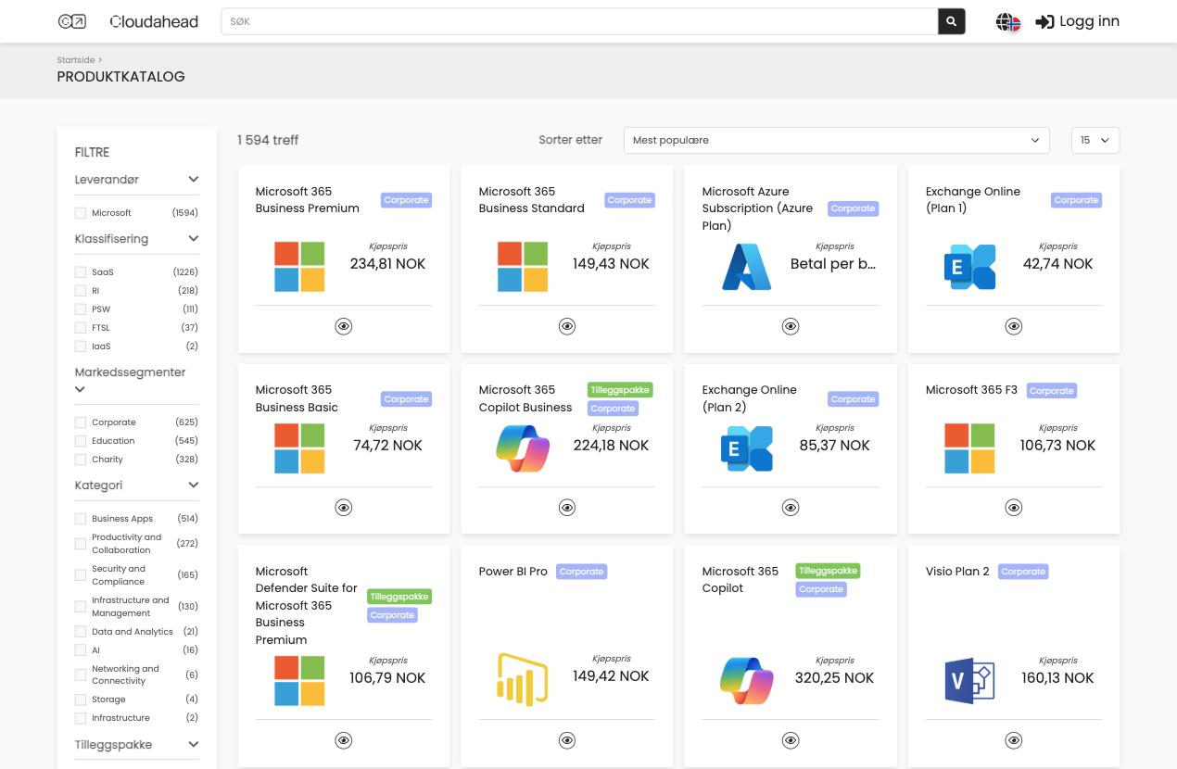Collapse the Kategori filter section
Screen dimensions: 1177x769
tap(193, 485)
